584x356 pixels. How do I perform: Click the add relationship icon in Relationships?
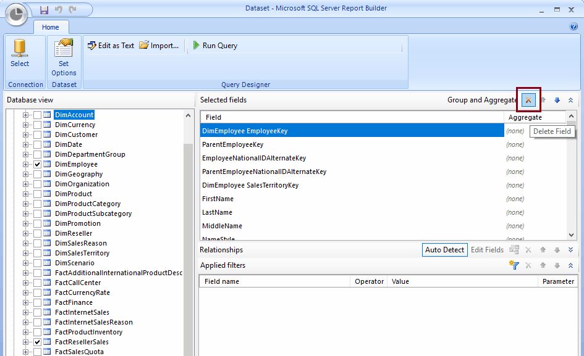514,250
